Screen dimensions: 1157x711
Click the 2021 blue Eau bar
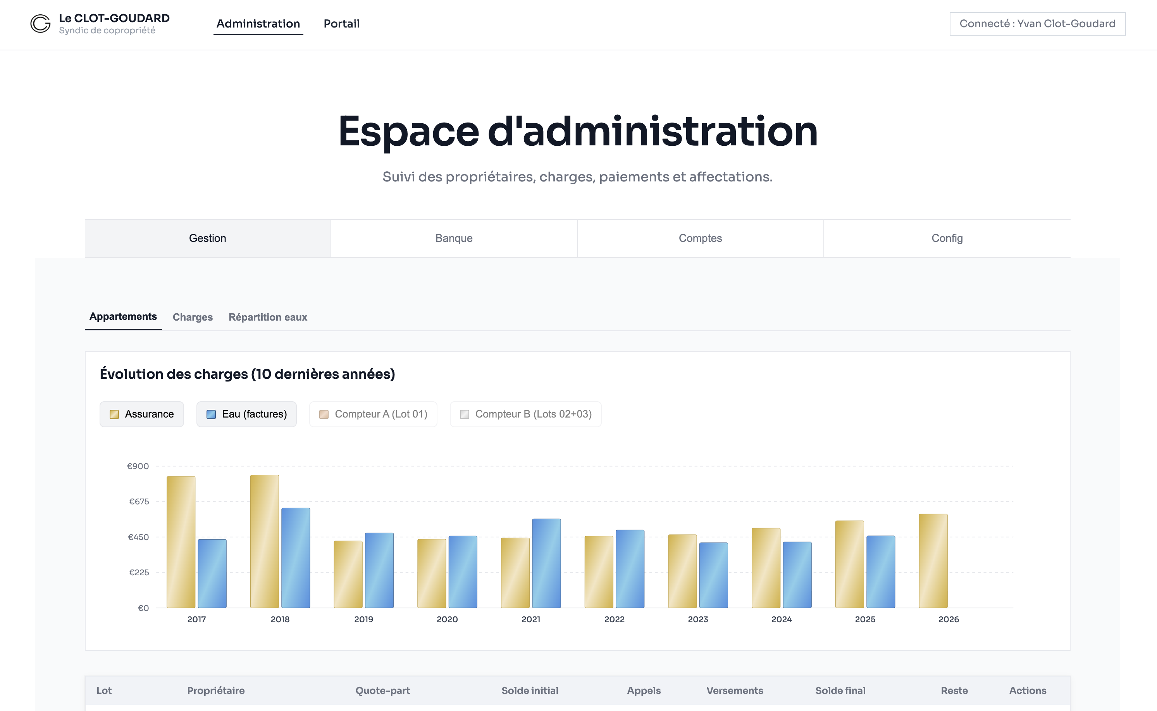pos(546,563)
